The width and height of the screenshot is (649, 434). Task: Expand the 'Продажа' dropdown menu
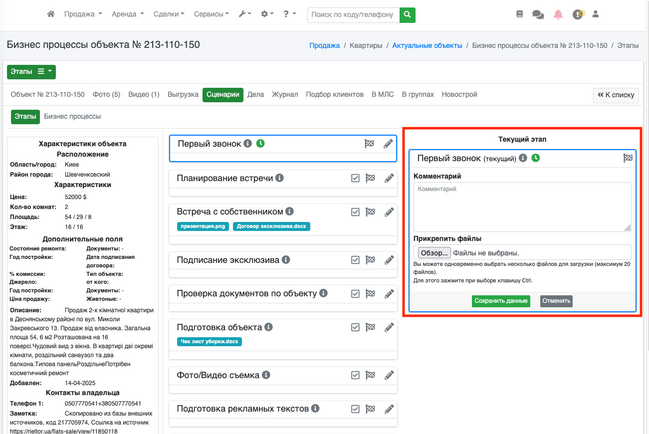(x=83, y=14)
